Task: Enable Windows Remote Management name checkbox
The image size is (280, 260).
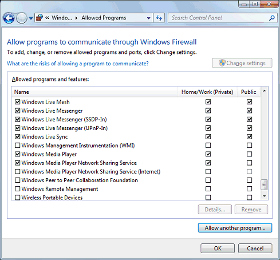Action: coord(17,189)
